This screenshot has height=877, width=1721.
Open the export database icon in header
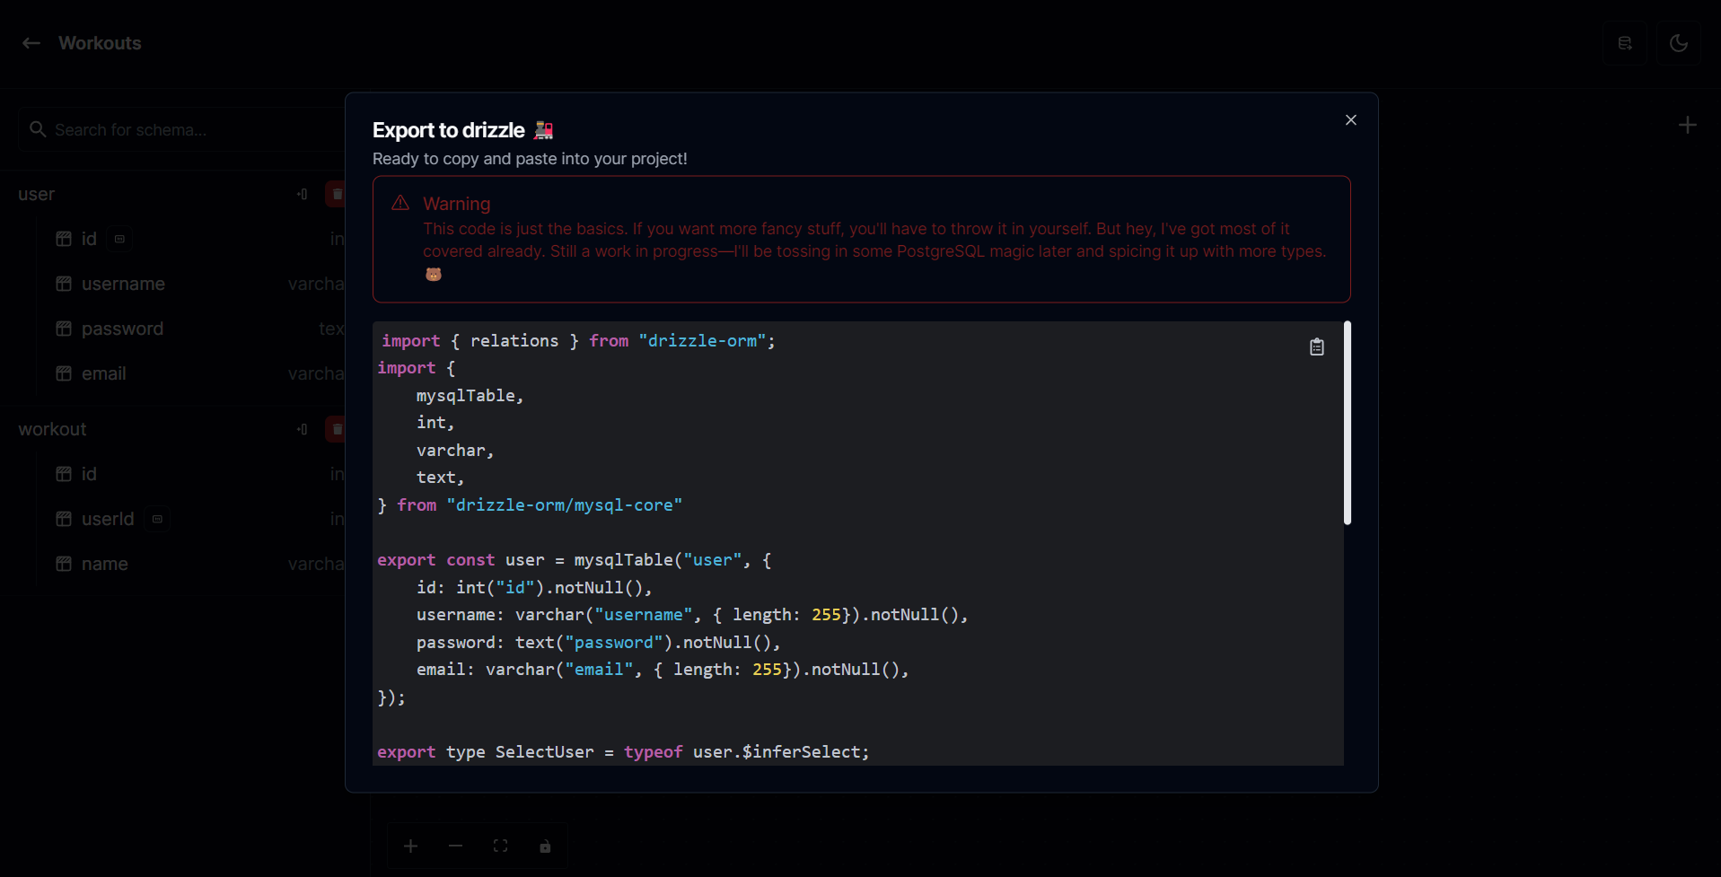point(1624,43)
